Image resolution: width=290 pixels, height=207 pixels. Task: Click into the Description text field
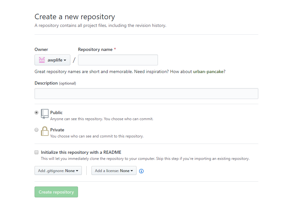(x=146, y=94)
